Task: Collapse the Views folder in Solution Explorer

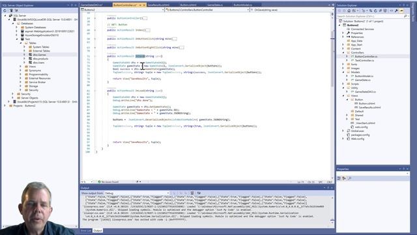Action: [343, 95]
